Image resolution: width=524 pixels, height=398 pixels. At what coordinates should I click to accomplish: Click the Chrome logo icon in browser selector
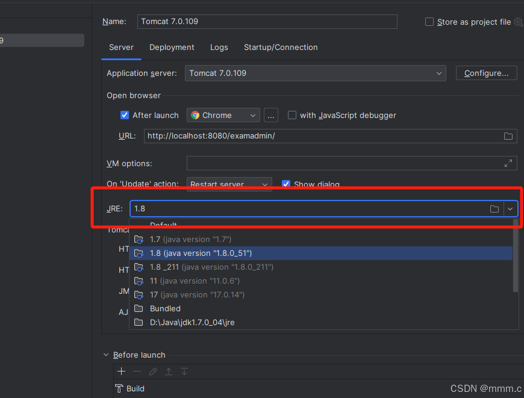pos(195,115)
